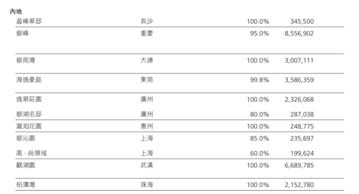The image size is (359, 194).
Task: Click the 海逸豪庭 project name
Action: click(29, 80)
